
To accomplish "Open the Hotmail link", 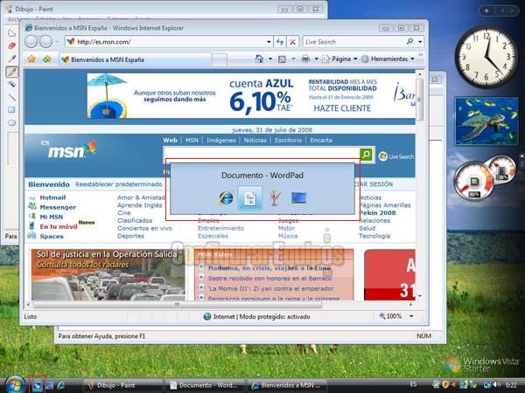I will click(52, 197).
